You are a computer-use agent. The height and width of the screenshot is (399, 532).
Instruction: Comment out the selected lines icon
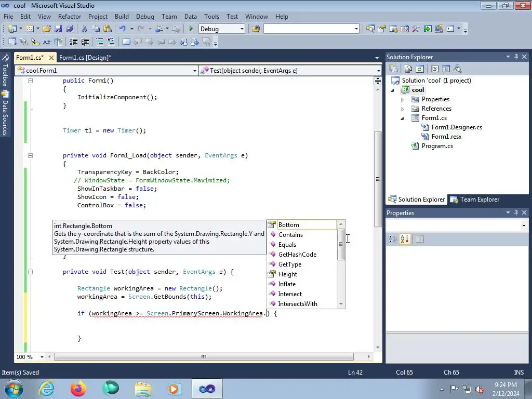(x=100, y=42)
